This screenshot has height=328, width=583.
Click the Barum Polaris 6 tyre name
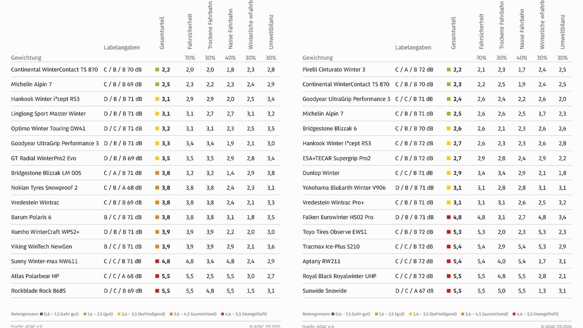(x=31, y=217)
